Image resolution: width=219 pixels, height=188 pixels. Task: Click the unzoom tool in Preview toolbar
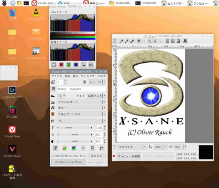(139, 41)
